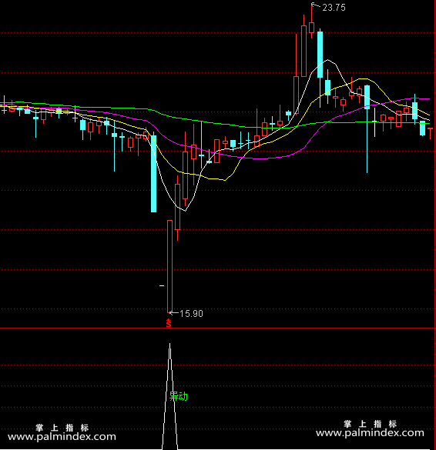Click the small white dash beside the low candle
This screenshot has width=436, height=450.
click(162, 286)
